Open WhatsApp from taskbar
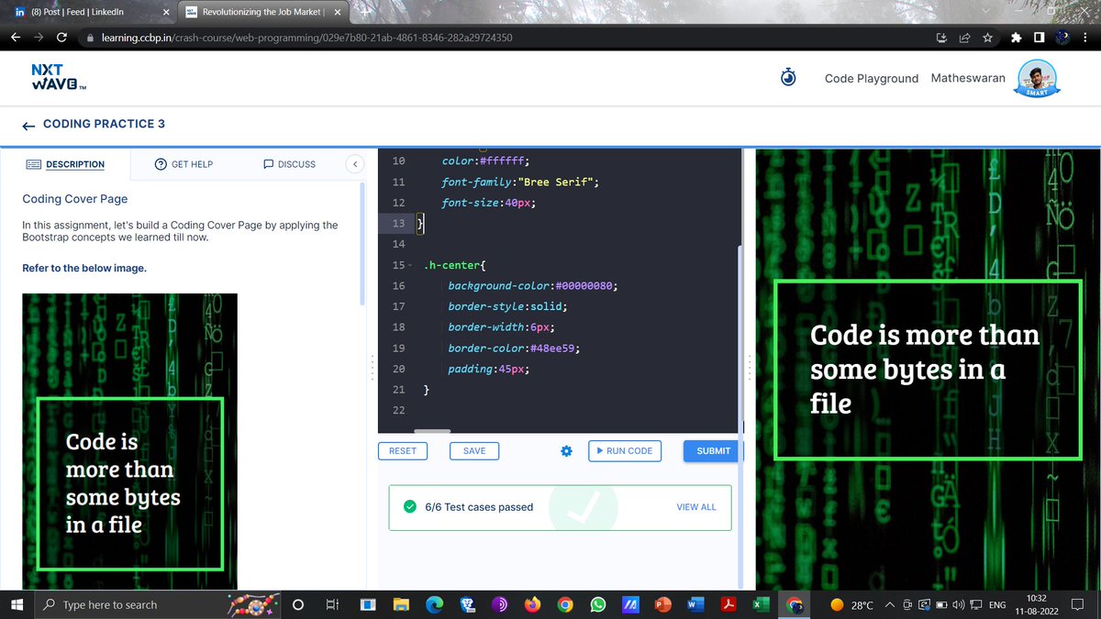 pyautogui.click(x=598, y=605)
